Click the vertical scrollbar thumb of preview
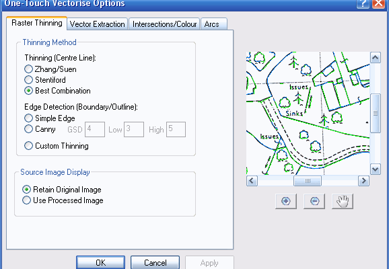The image size is (389, 269). (375, 113)
